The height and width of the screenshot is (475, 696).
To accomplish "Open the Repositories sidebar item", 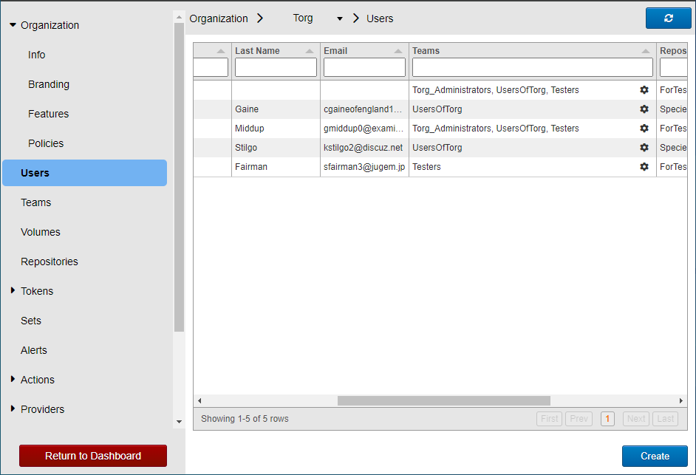I will [50, 262].
